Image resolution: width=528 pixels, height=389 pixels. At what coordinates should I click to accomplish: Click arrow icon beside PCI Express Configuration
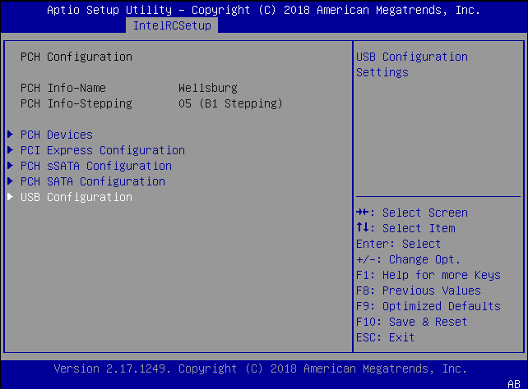pos(10,150)
